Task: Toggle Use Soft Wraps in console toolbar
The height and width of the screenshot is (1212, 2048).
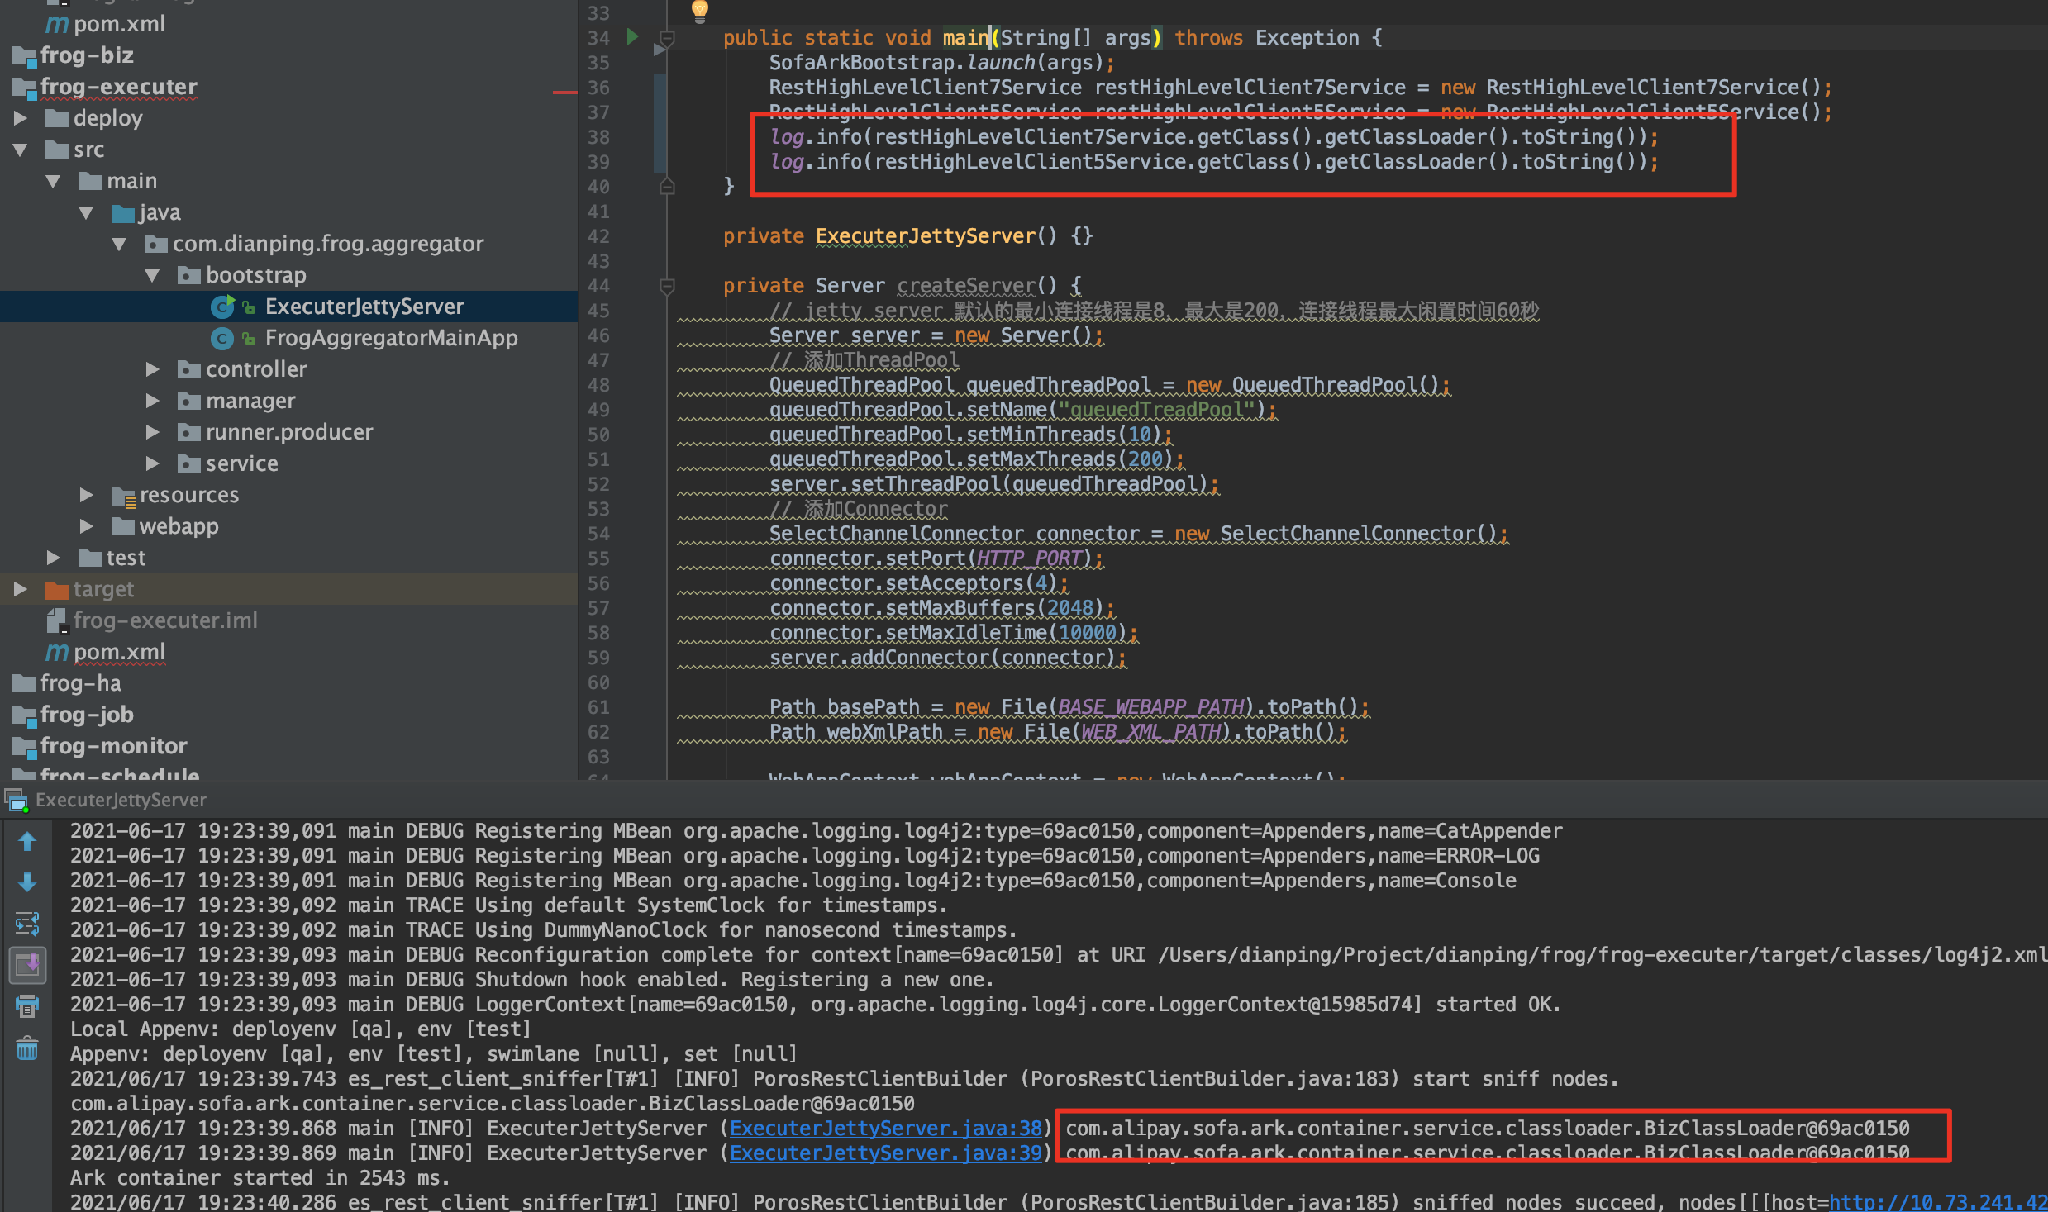Action: tap(27, 924)
